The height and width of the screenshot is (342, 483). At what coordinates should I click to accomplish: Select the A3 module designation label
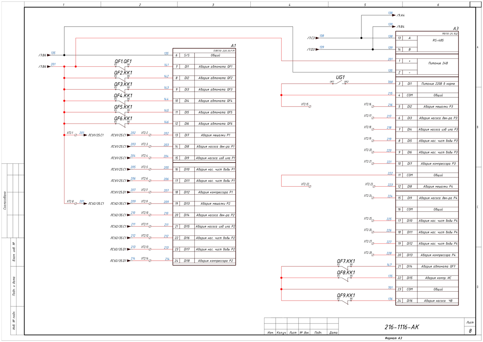[x=456, y=29]
